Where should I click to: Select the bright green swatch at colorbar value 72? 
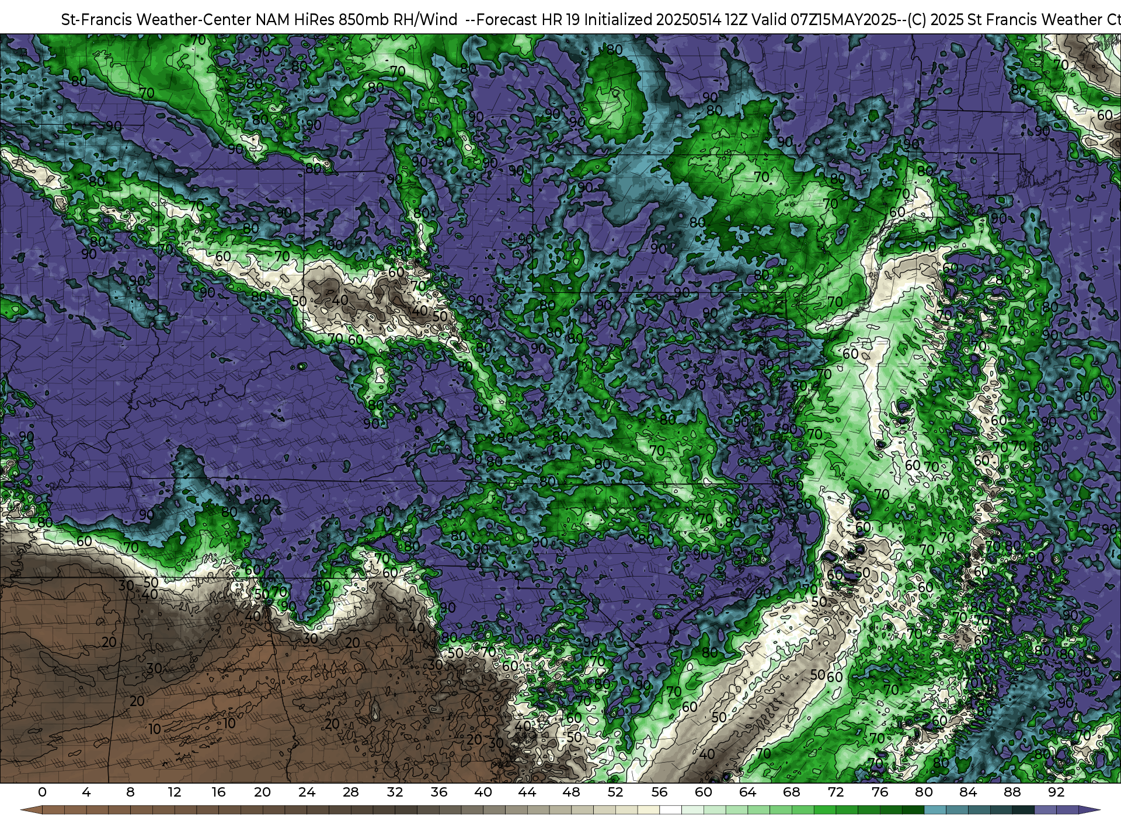click(x=847, y=810)
